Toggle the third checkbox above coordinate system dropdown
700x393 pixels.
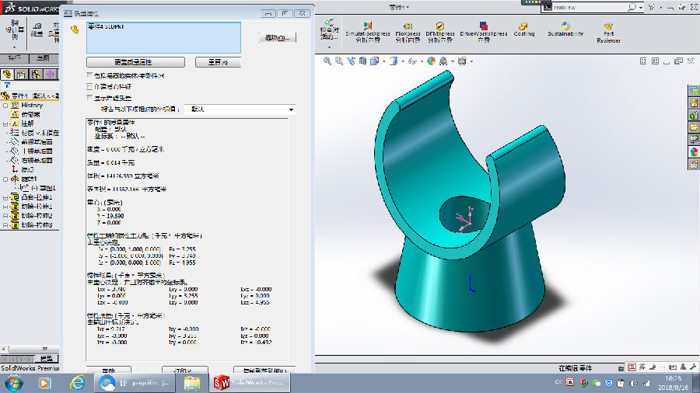coord(89,98)
